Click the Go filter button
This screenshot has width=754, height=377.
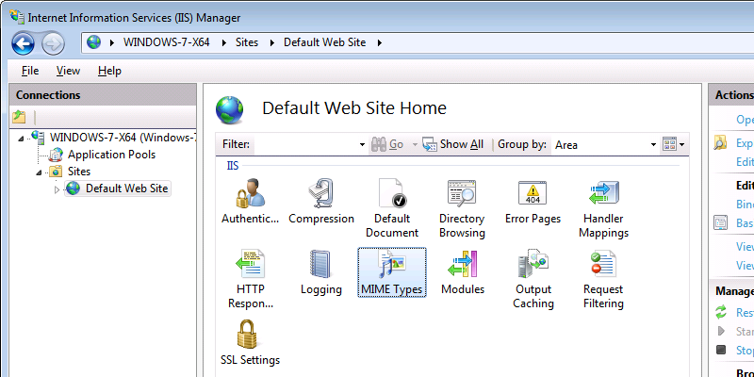(x=388, y=144)
